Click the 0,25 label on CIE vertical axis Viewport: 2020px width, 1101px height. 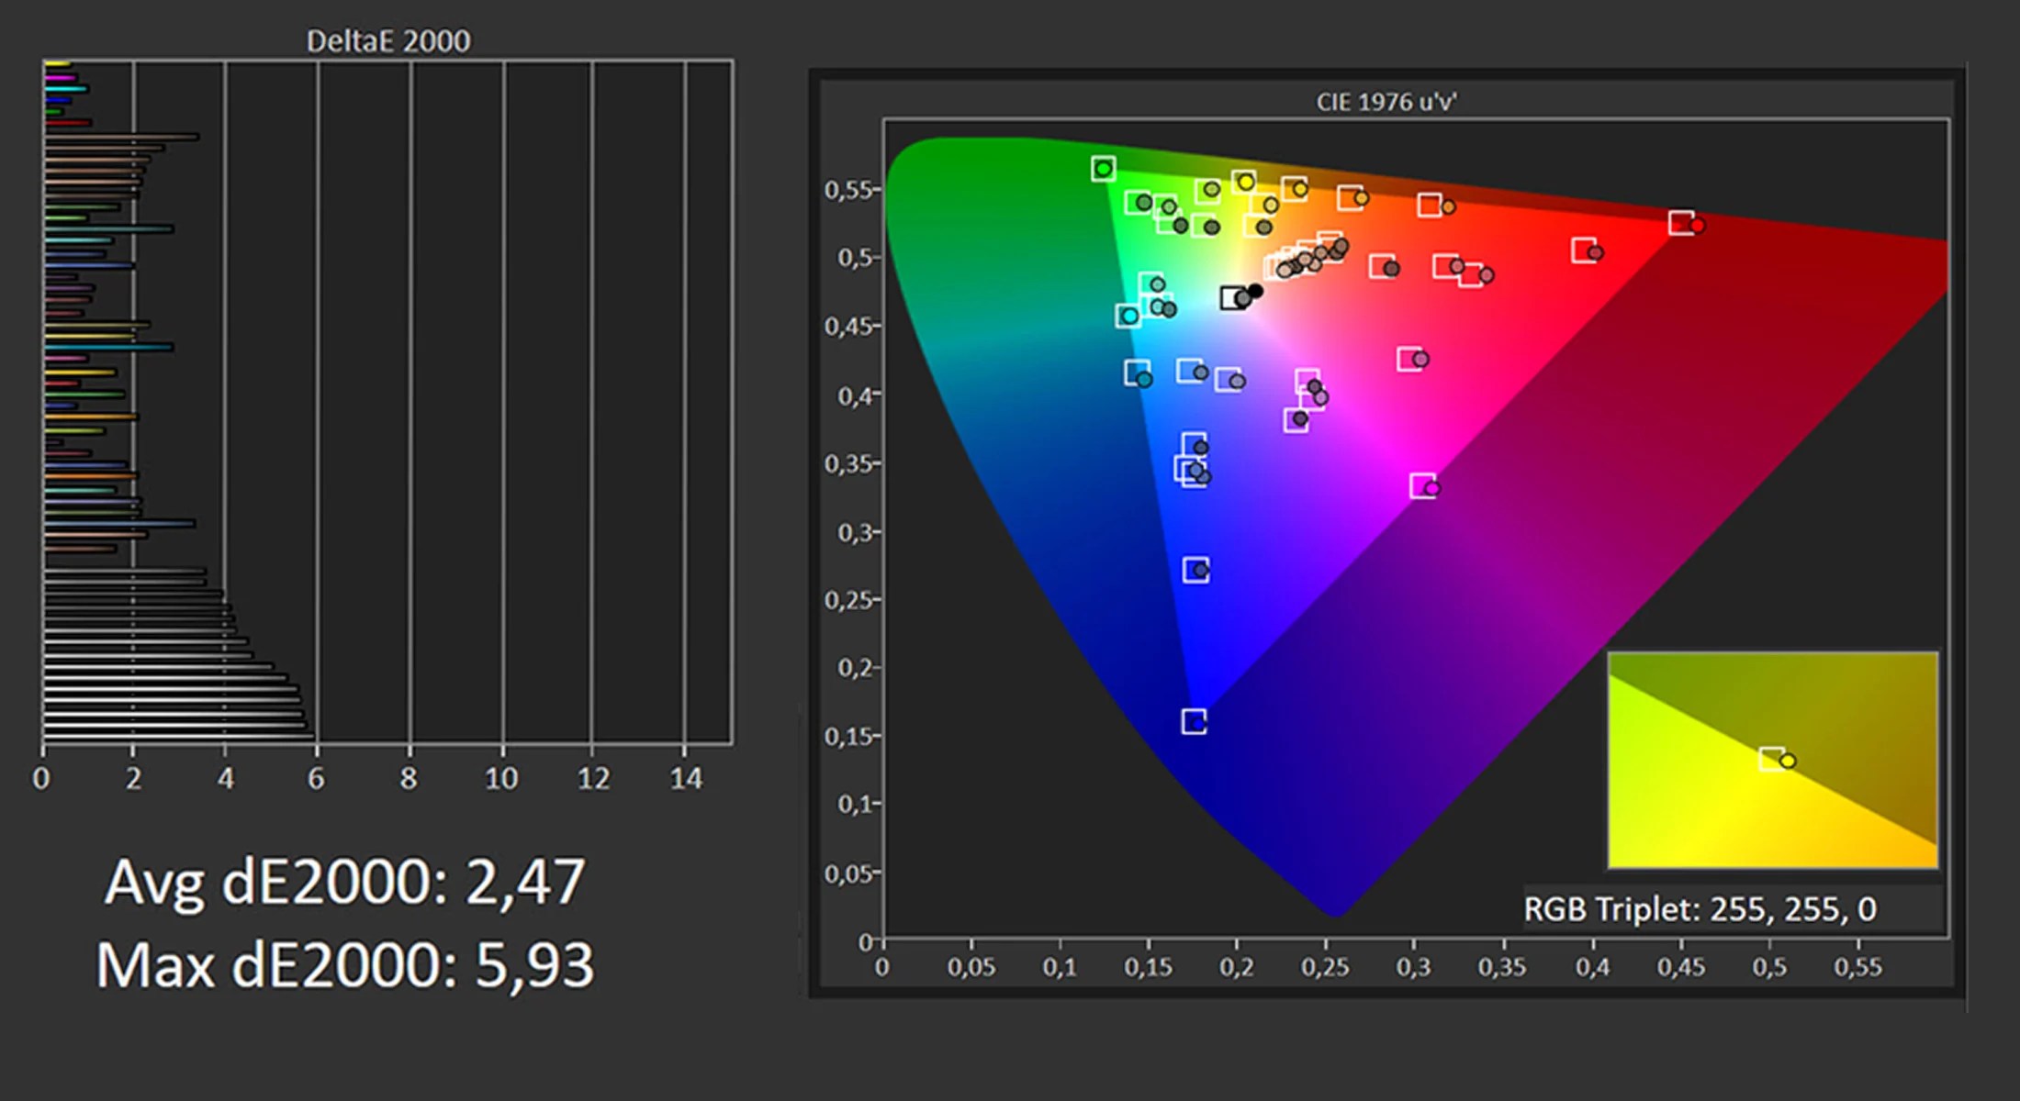(850, 600)
